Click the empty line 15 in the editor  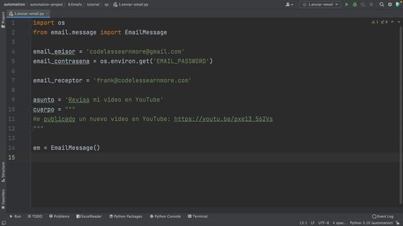[215, 158]
